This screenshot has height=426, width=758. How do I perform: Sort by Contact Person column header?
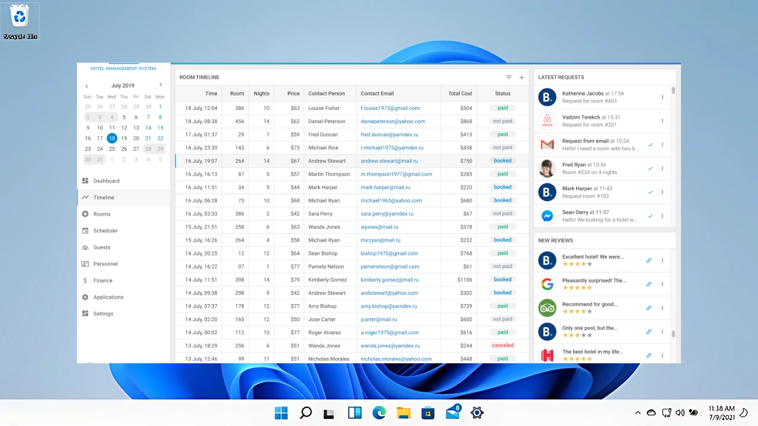tap(326, 93)
